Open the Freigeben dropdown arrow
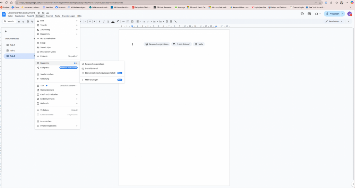The width and height of the screenshot is (355, 188). click(x=343, y=14)
